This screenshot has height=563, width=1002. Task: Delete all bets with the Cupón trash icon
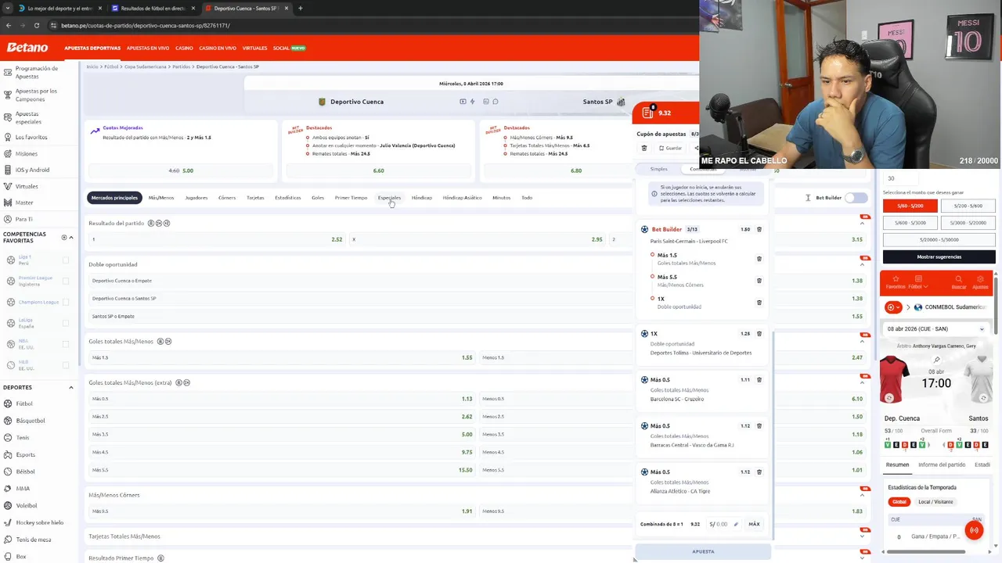[644, 148]
